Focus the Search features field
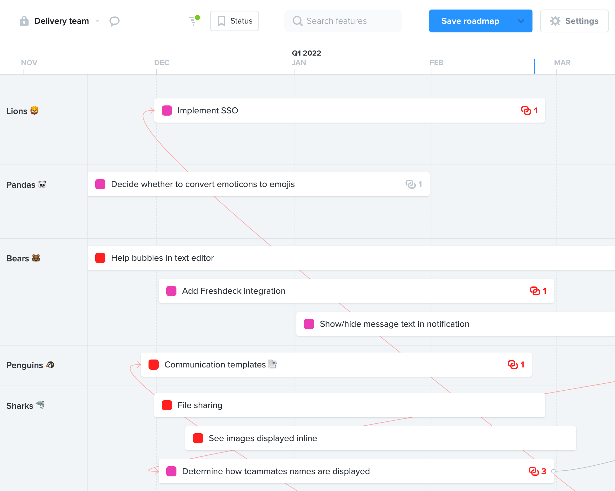The height and width of the screenshot is (491, 615). (343, 21)
